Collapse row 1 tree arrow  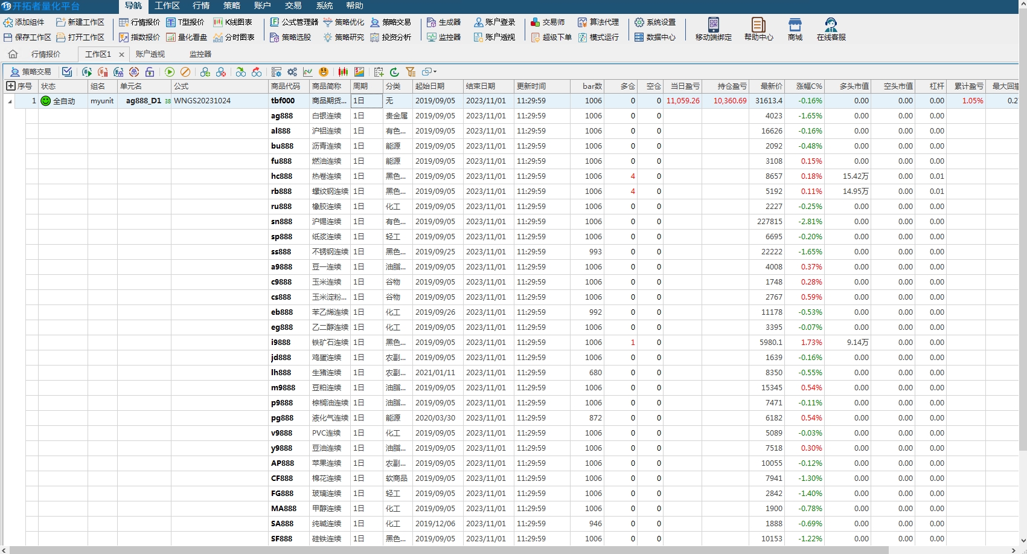pos(10,101)
